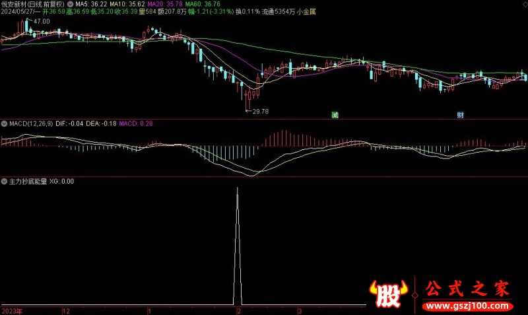Expand the 主力抄底能量 indicator dropdown icon
528x315 pixels.
[3, 180]
